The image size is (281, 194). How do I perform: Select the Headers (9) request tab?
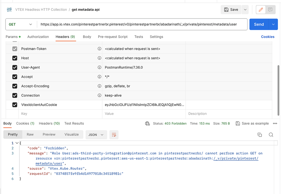[x=65, y=37]
